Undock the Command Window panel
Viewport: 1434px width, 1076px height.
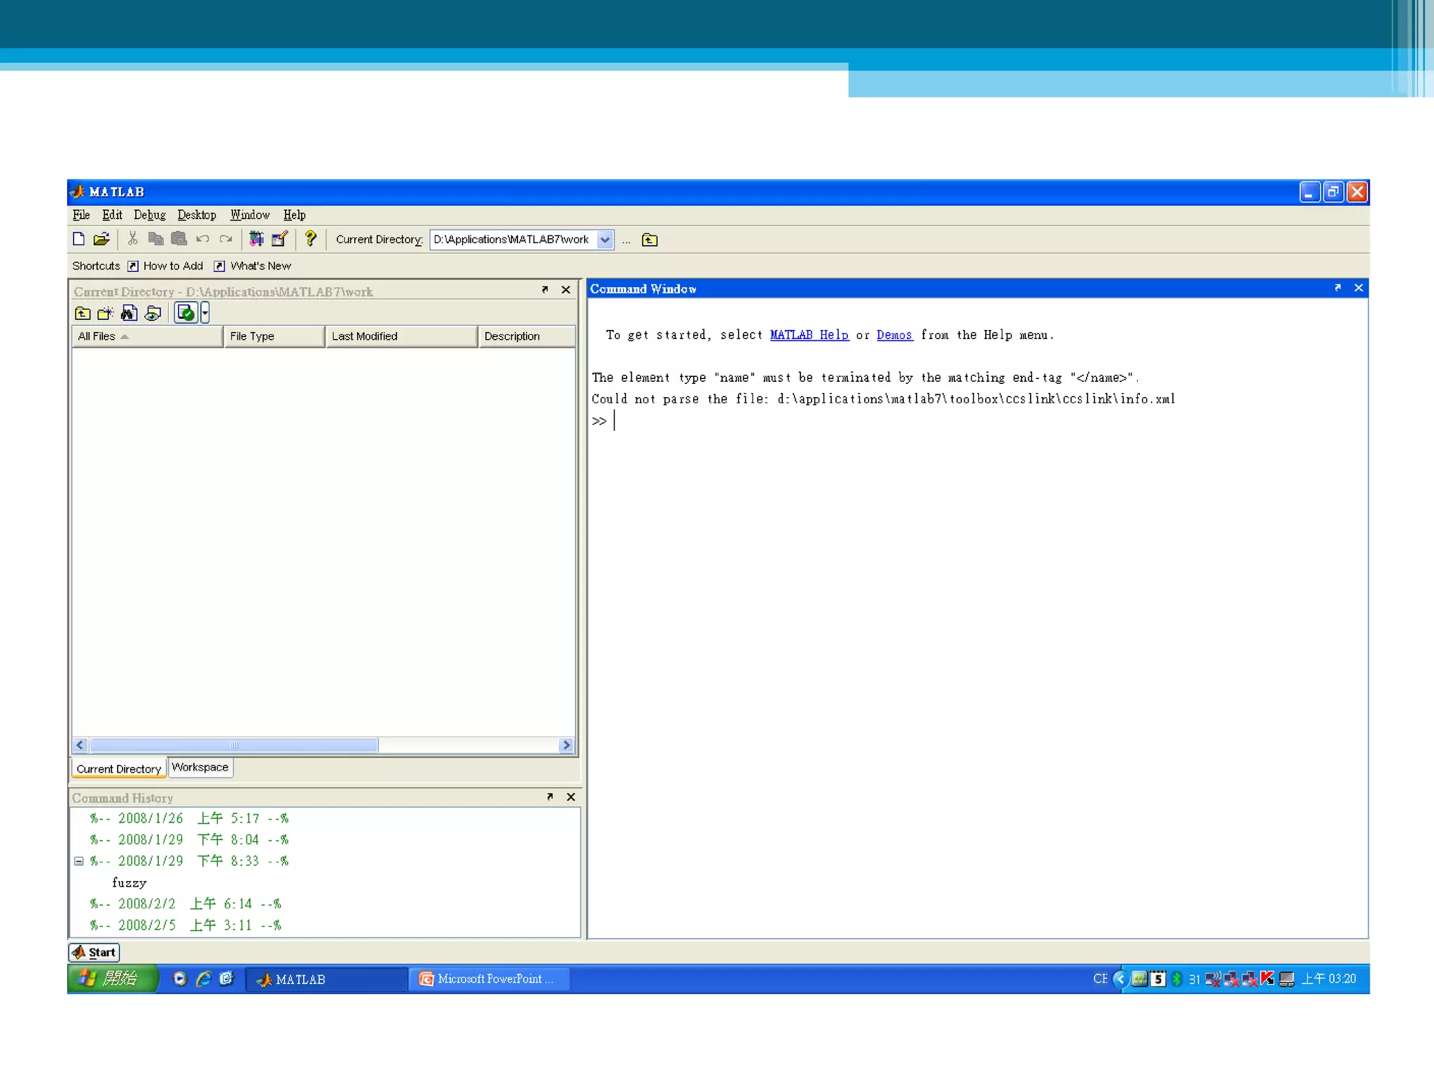(x=1337, y=288)
